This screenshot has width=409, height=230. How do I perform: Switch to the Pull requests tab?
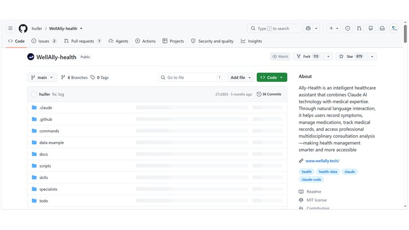pyautogui.click(x=83, y=41)
